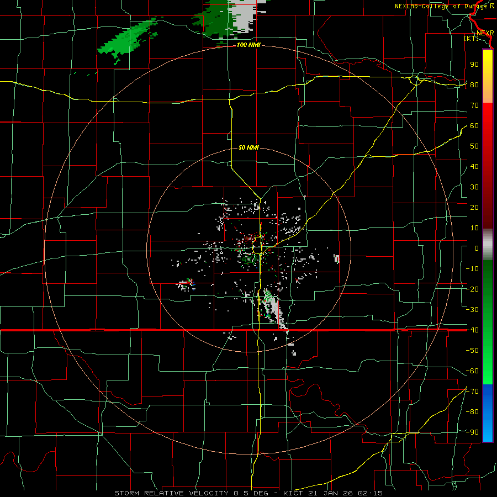Viewport: 497px width, 497px height.
Task: Click the -50 value on velocity scale
Action: click(x=472, y=351)
